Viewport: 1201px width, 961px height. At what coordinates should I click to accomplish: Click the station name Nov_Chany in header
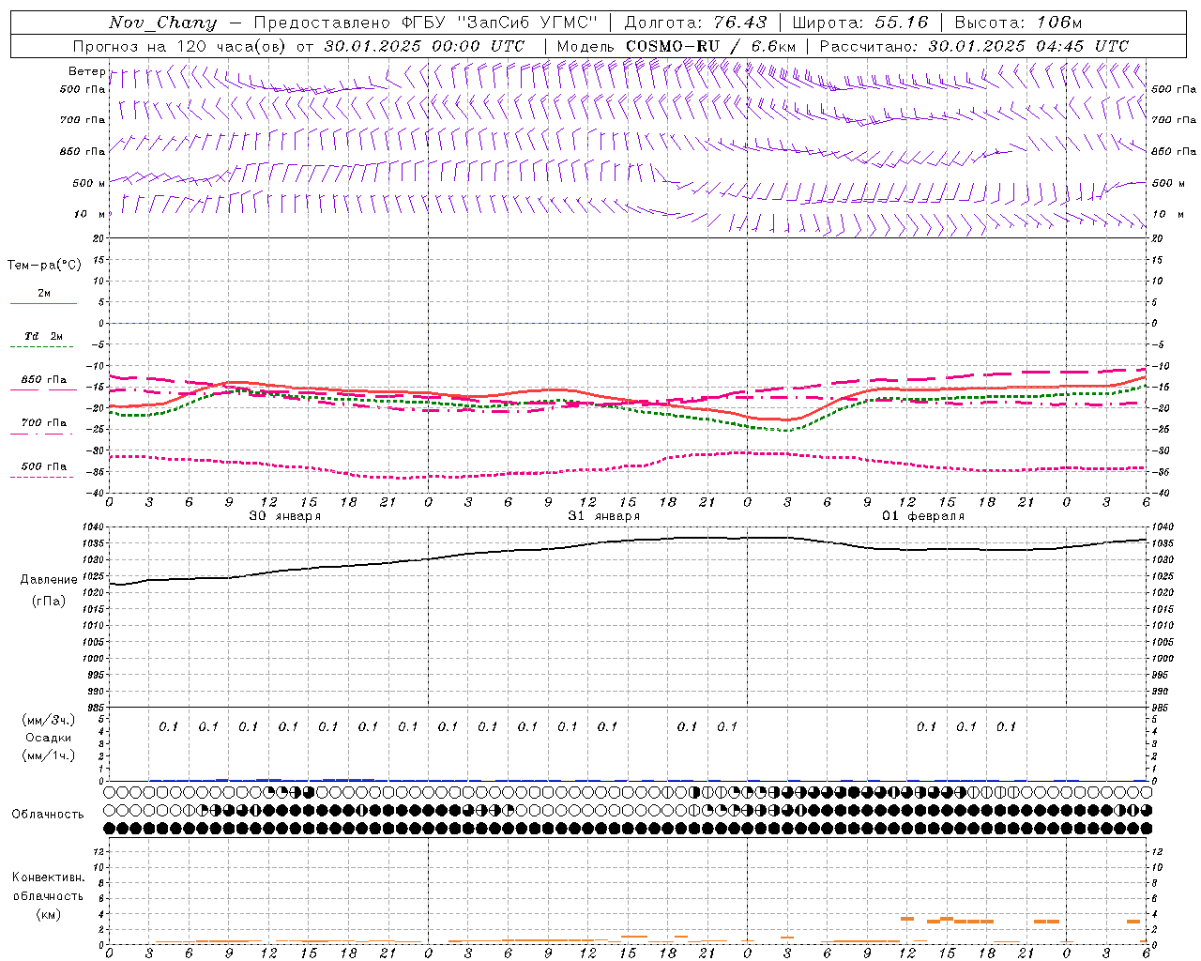tap(162, 23)
